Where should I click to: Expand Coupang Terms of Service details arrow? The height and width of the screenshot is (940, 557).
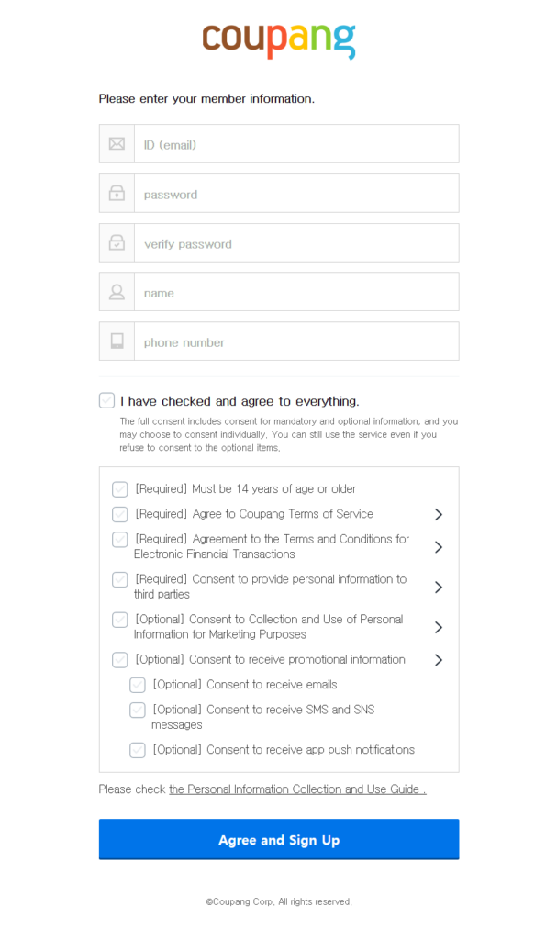coord(439,514)
